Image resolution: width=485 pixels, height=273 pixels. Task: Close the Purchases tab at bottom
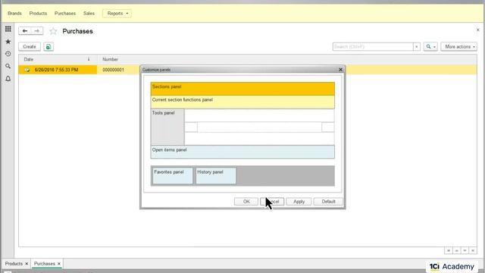pos(59,264)
